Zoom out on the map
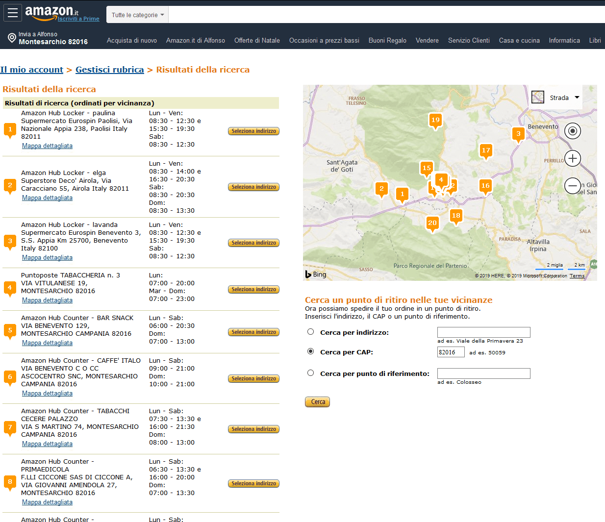The height and width of the screenshot is (522, 605). click(572, 186)
